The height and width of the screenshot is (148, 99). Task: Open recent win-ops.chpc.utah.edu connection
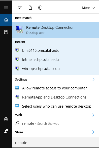coord(55,69)
